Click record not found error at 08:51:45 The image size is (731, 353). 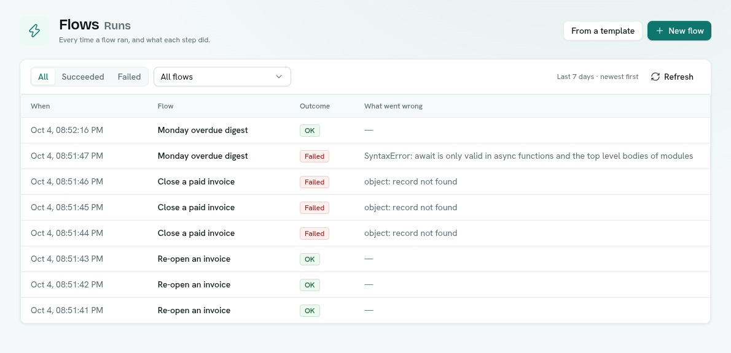coord(411,207)
